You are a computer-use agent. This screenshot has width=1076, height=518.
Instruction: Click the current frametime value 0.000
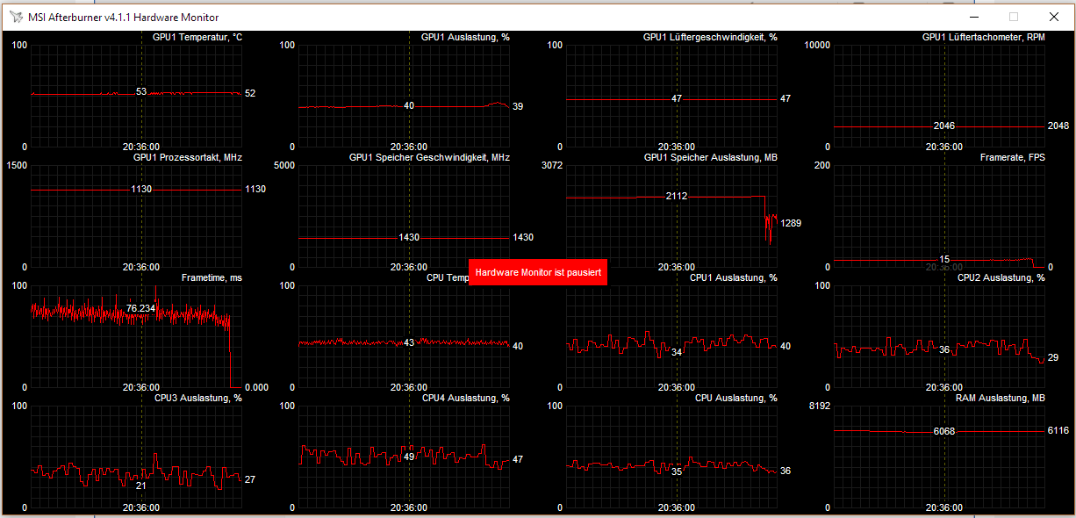coord(257,387)
